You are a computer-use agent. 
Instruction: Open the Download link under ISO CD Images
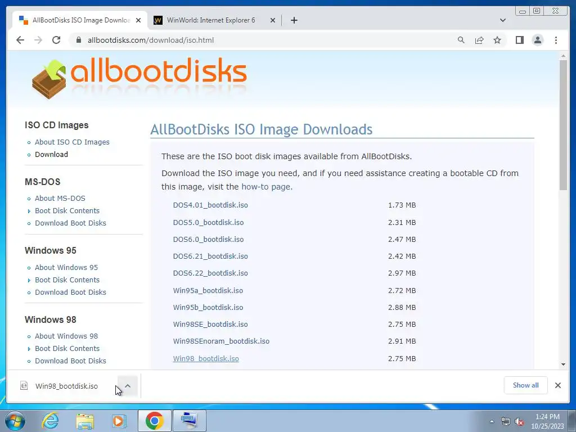(x=51, y=154)
